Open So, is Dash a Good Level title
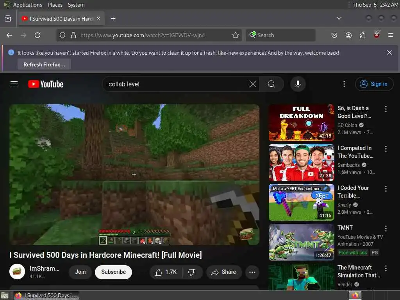This screenshot has height=300, width=400. (x=354, y=112)
